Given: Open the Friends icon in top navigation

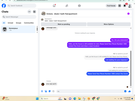Looking at the screenshot, I should (67, 6).
